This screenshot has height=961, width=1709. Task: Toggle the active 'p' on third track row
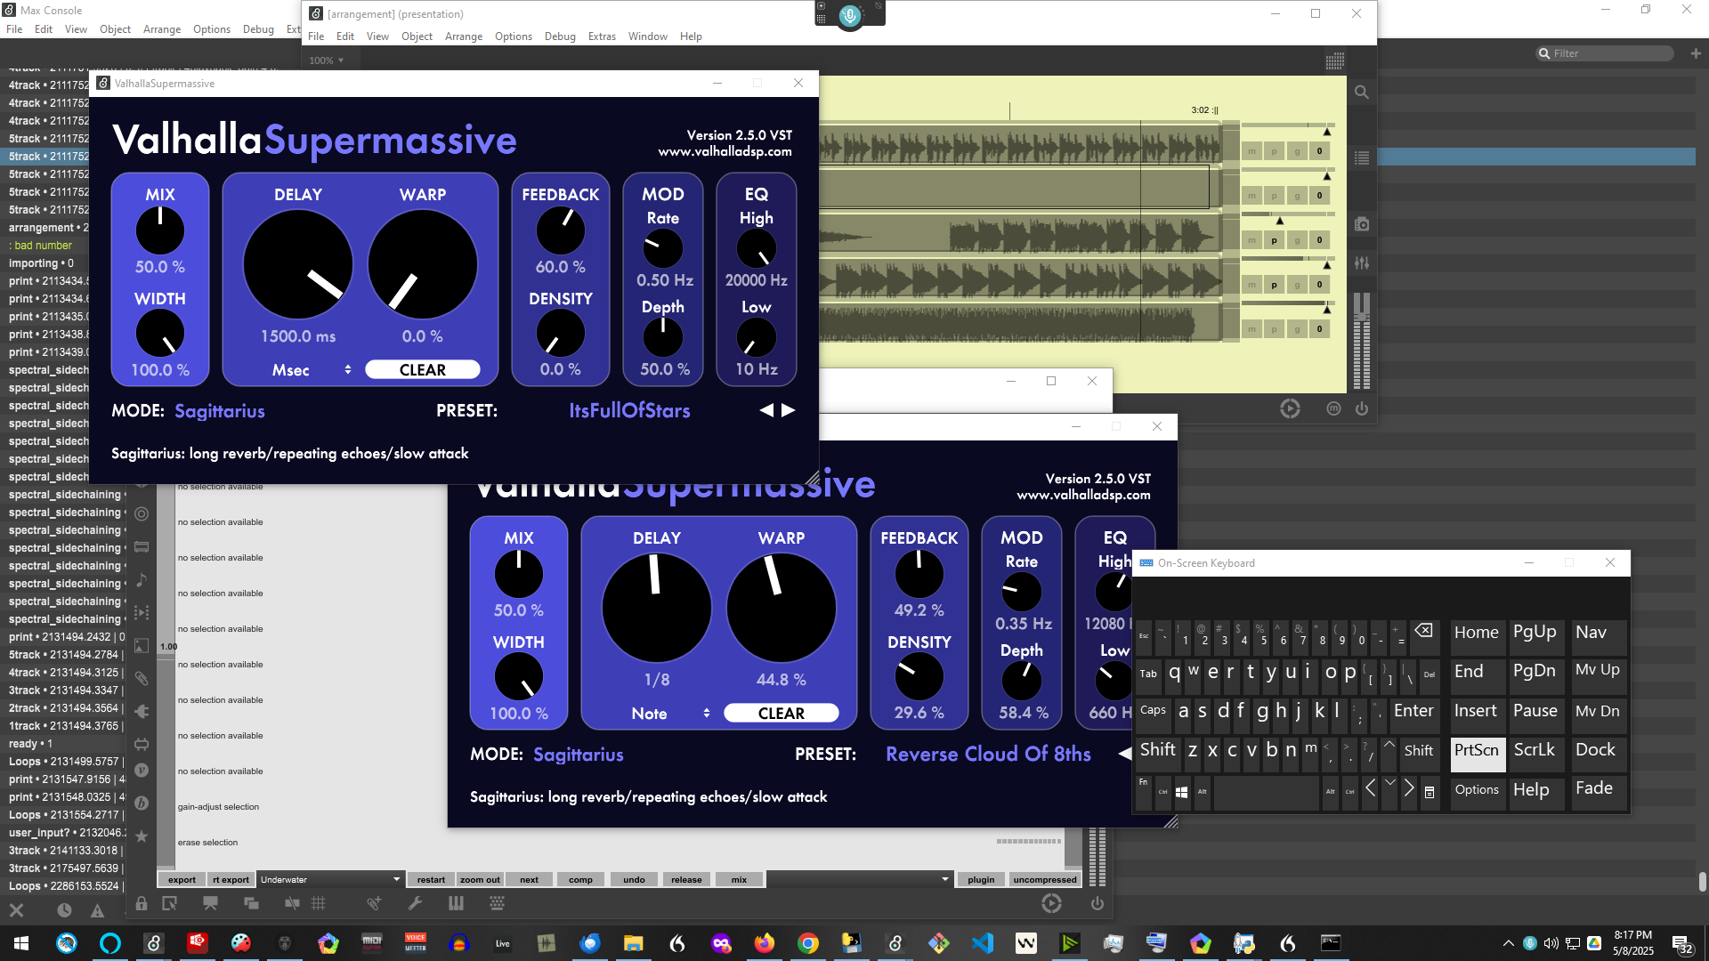1274,240
